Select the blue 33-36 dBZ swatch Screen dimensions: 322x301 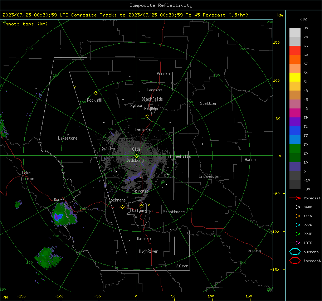click(x=295, y=131)
